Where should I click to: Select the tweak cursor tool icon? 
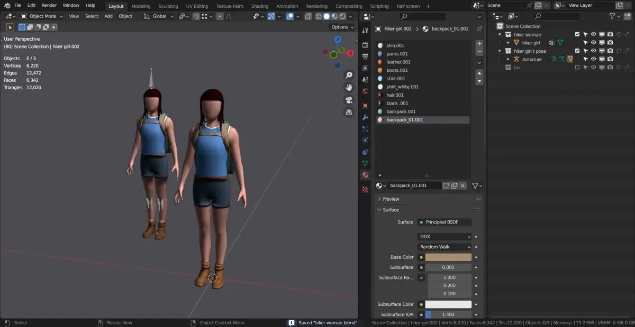coord(10,27)
